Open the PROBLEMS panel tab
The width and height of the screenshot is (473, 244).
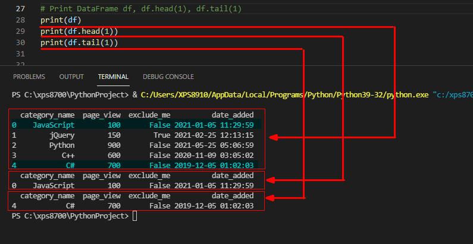29,77
